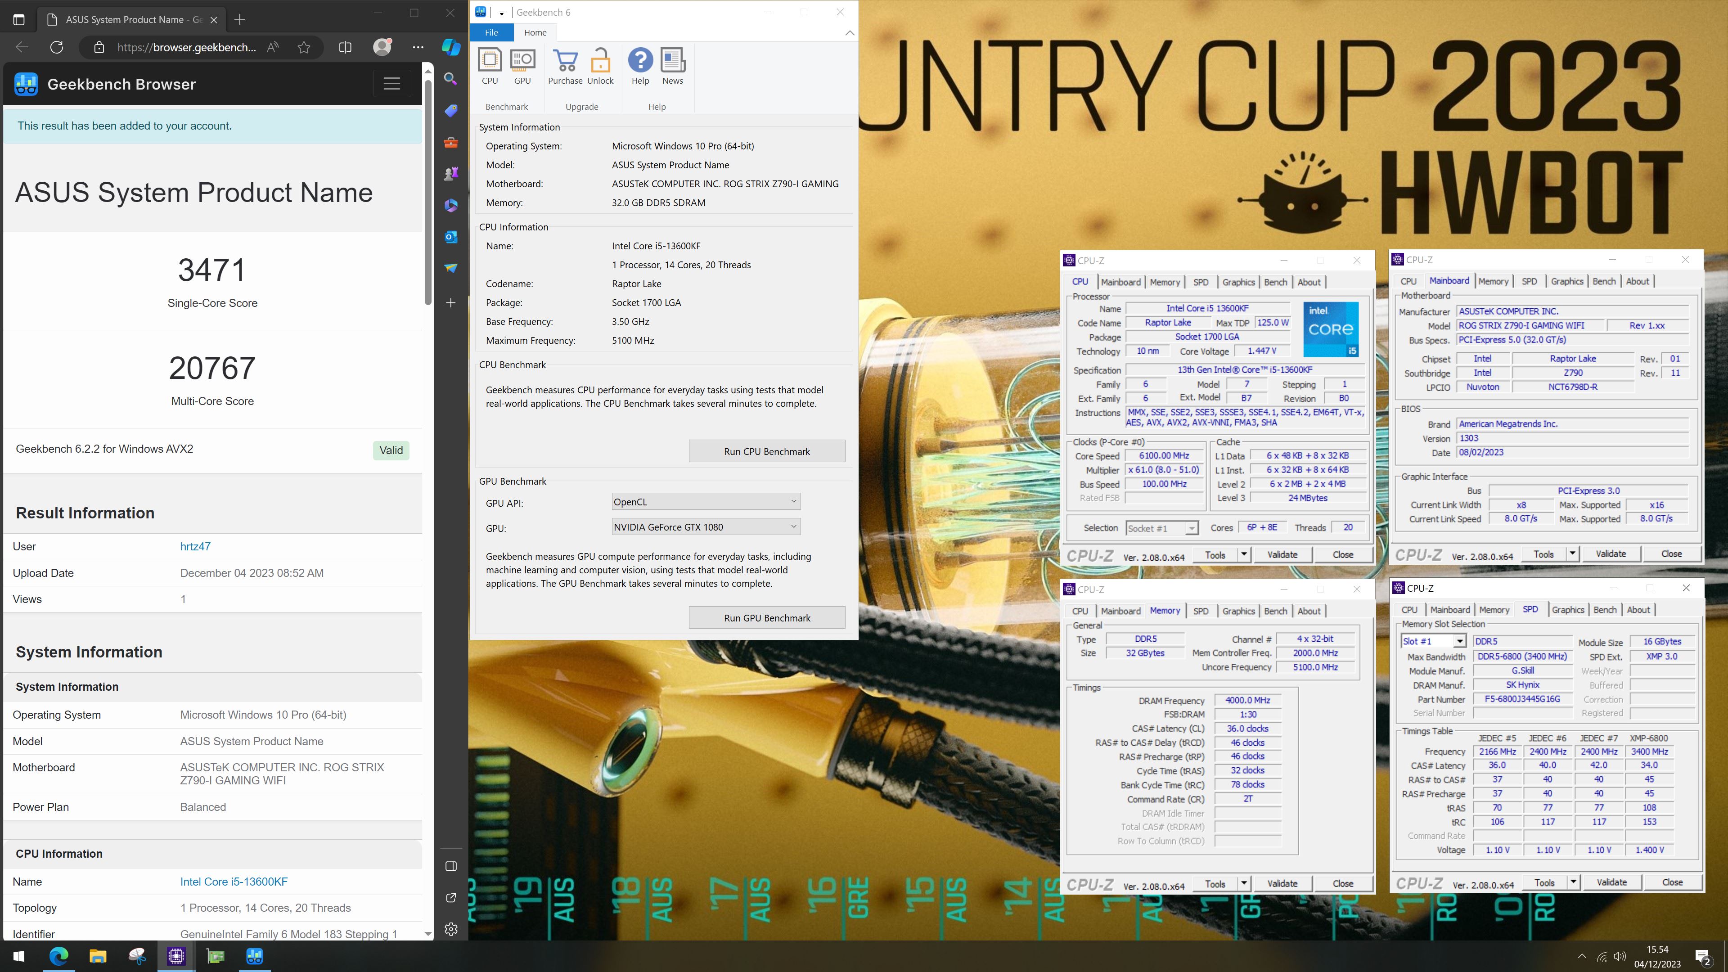Click the Geekbench Browser logo icon

click(26, 84)
